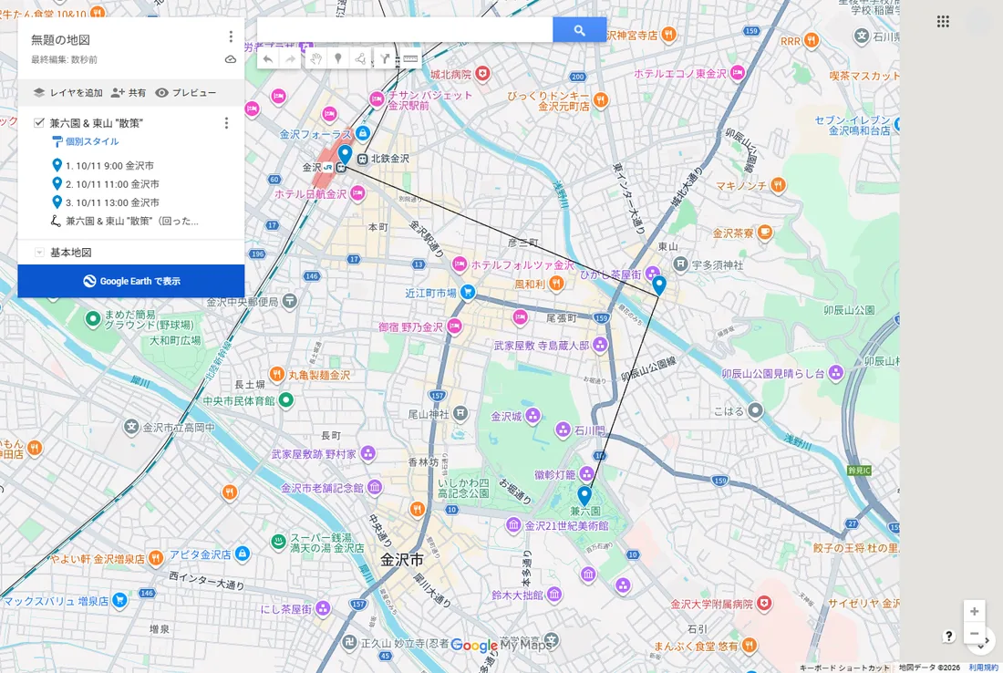Click the undo arrow in map toolbar
Screen dimensions: 1003x673
(x=268, y=59)
